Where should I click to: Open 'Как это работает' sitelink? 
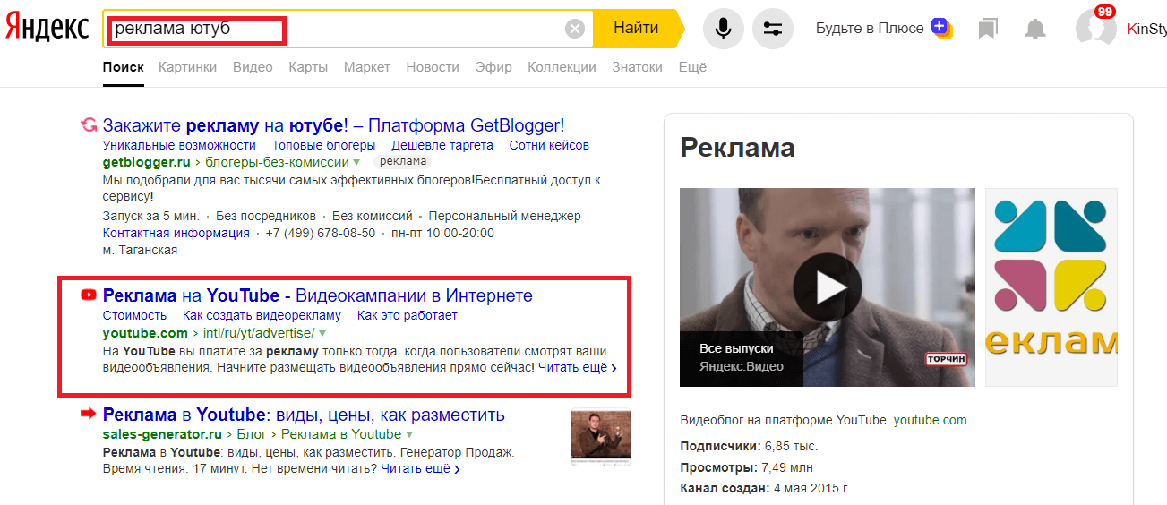(x=407, y=315)
